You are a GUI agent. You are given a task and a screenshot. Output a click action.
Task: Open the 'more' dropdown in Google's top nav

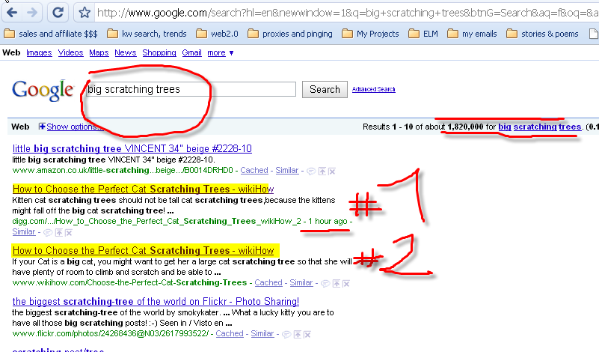(x=221, y=52)
